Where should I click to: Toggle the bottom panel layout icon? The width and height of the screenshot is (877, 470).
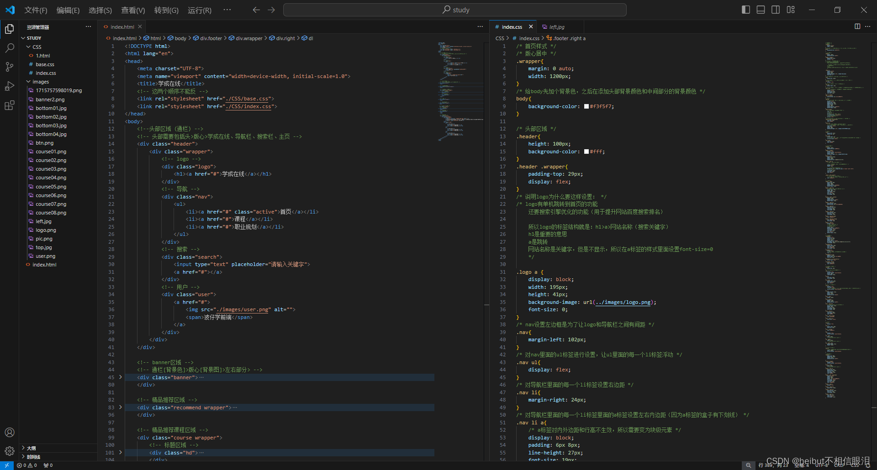761,10
